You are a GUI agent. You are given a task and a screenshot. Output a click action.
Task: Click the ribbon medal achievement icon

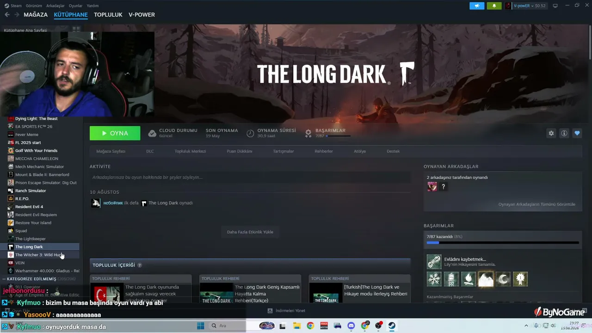(520, 279)
